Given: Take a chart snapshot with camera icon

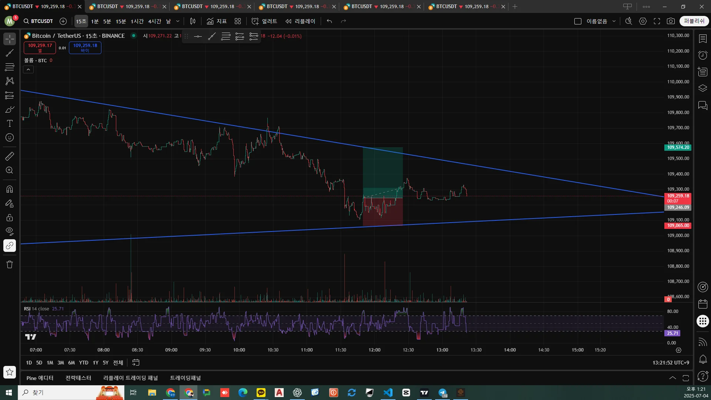Looking at the screenshot, I should coord(671,21).
